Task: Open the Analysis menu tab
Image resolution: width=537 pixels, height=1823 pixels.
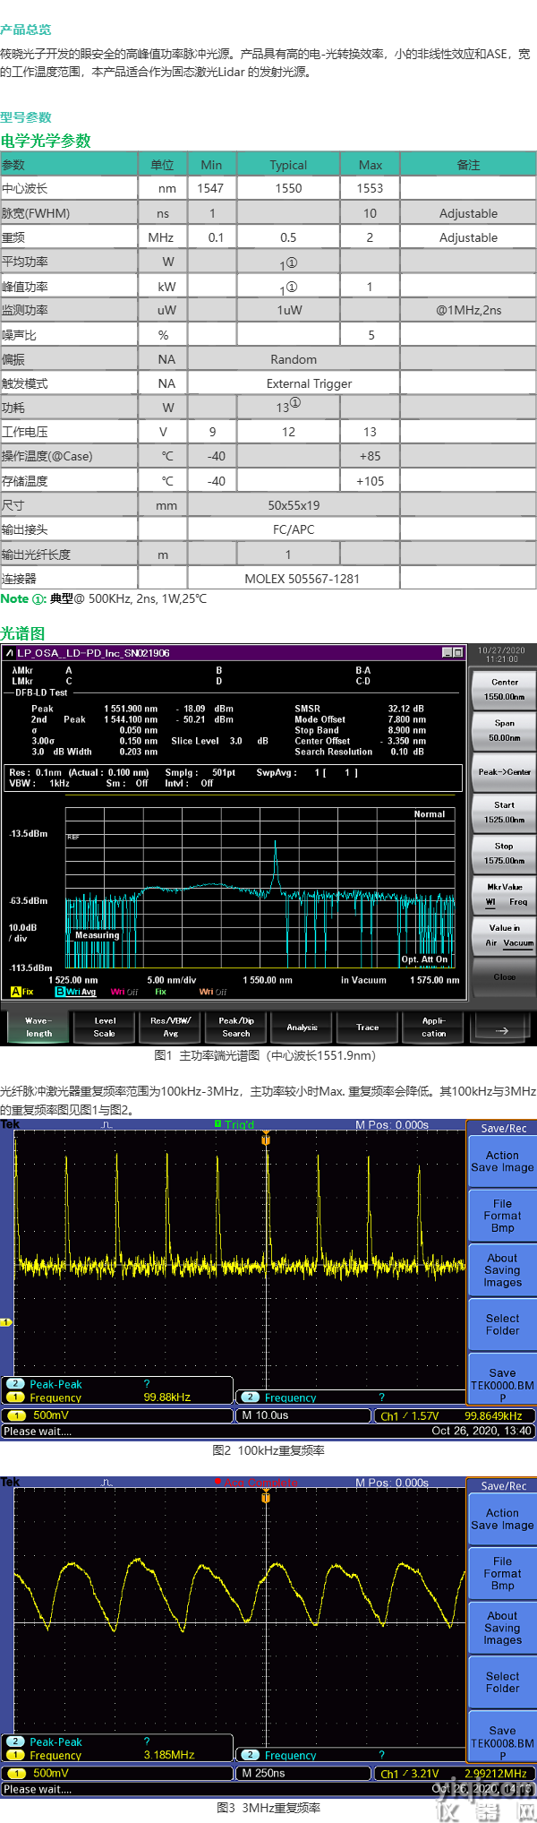Action: pos(302,1027)
